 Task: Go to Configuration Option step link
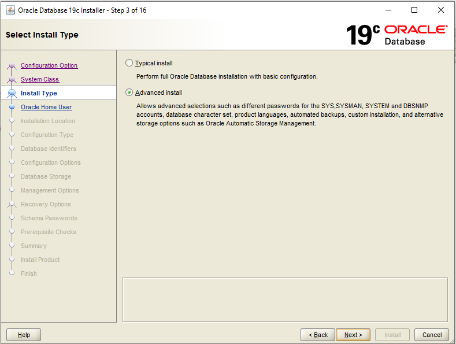coord(49,65)
